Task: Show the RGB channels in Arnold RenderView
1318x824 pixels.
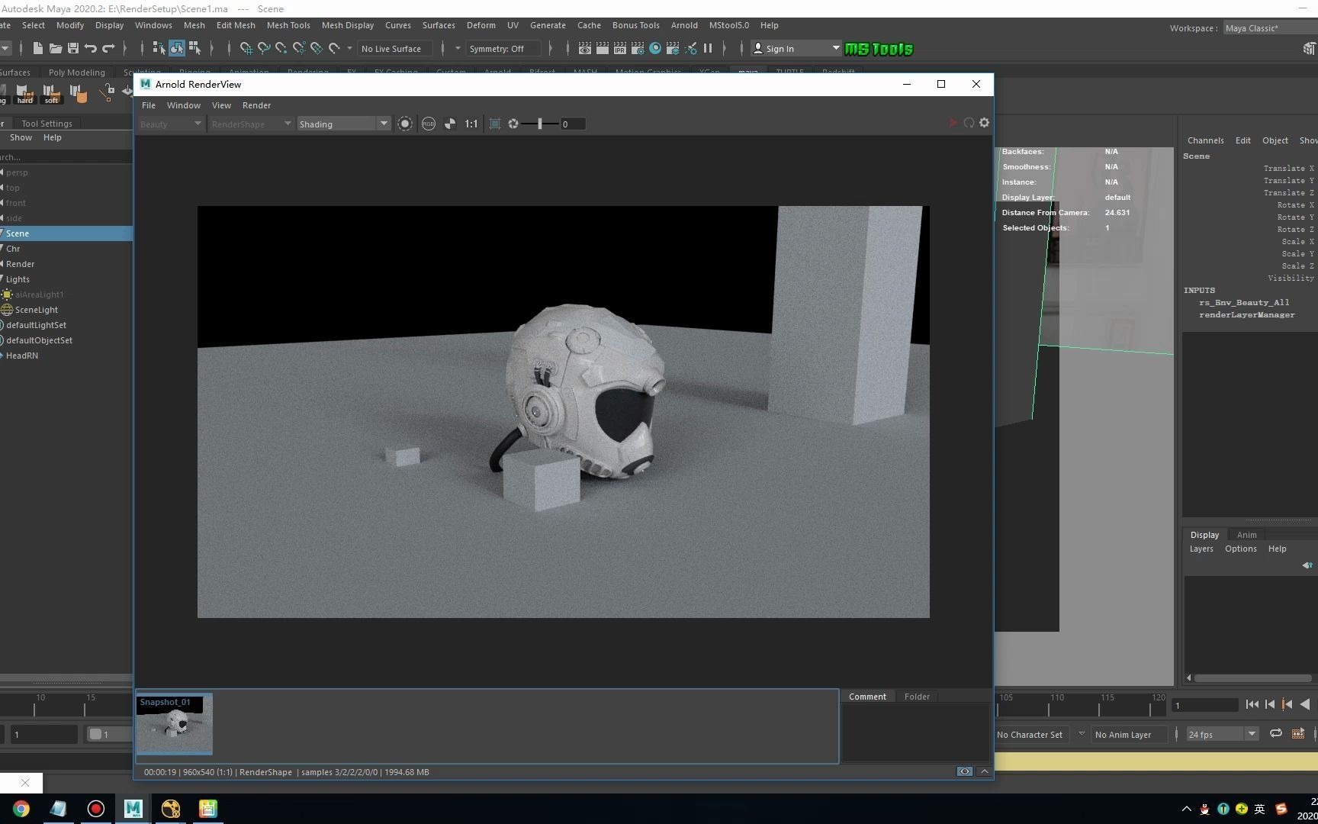Action: 429,124
